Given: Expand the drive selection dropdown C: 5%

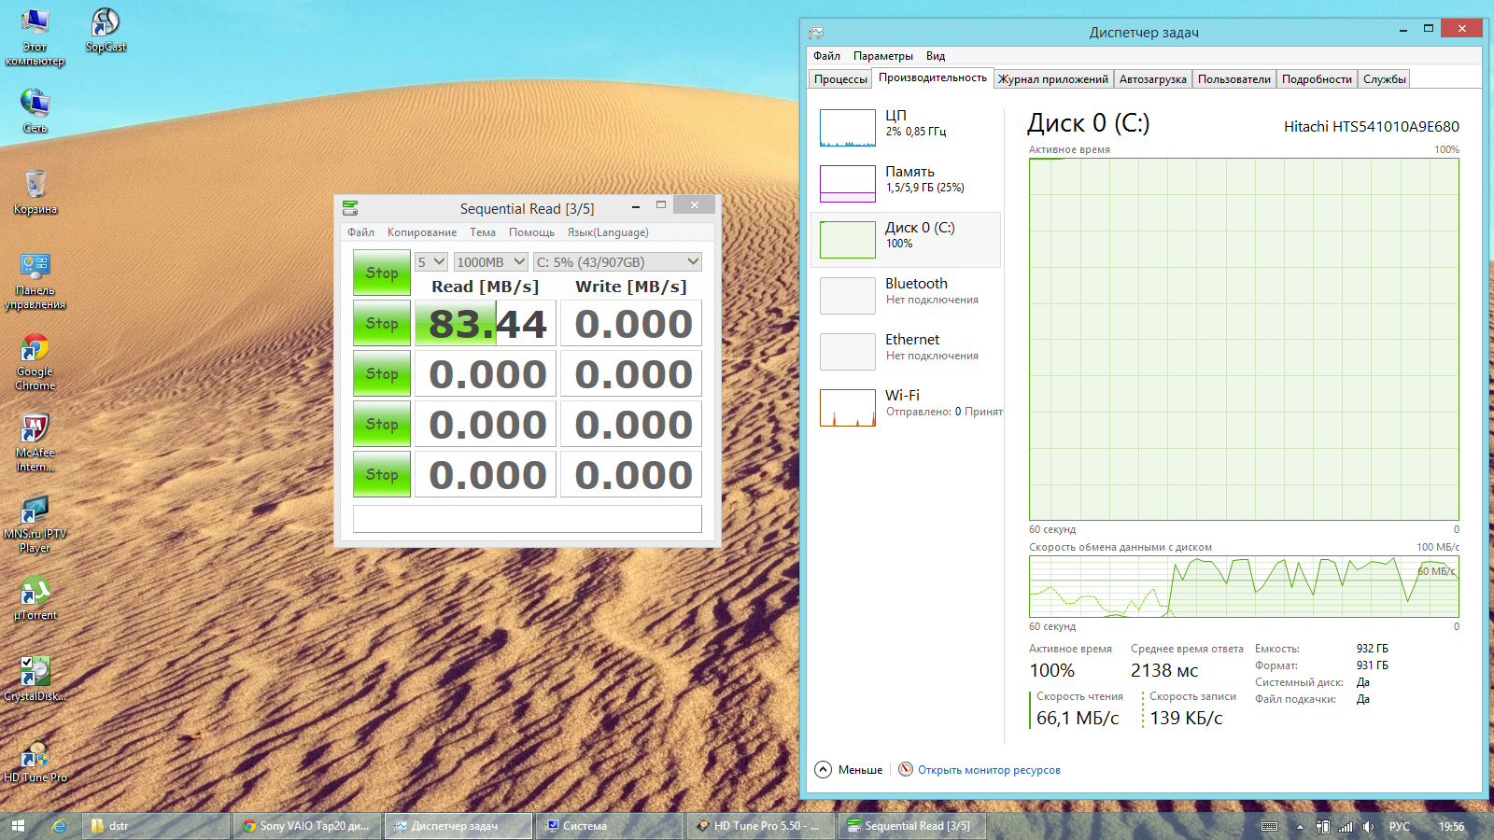Looking at the screenshot, I should coord(616,262).
